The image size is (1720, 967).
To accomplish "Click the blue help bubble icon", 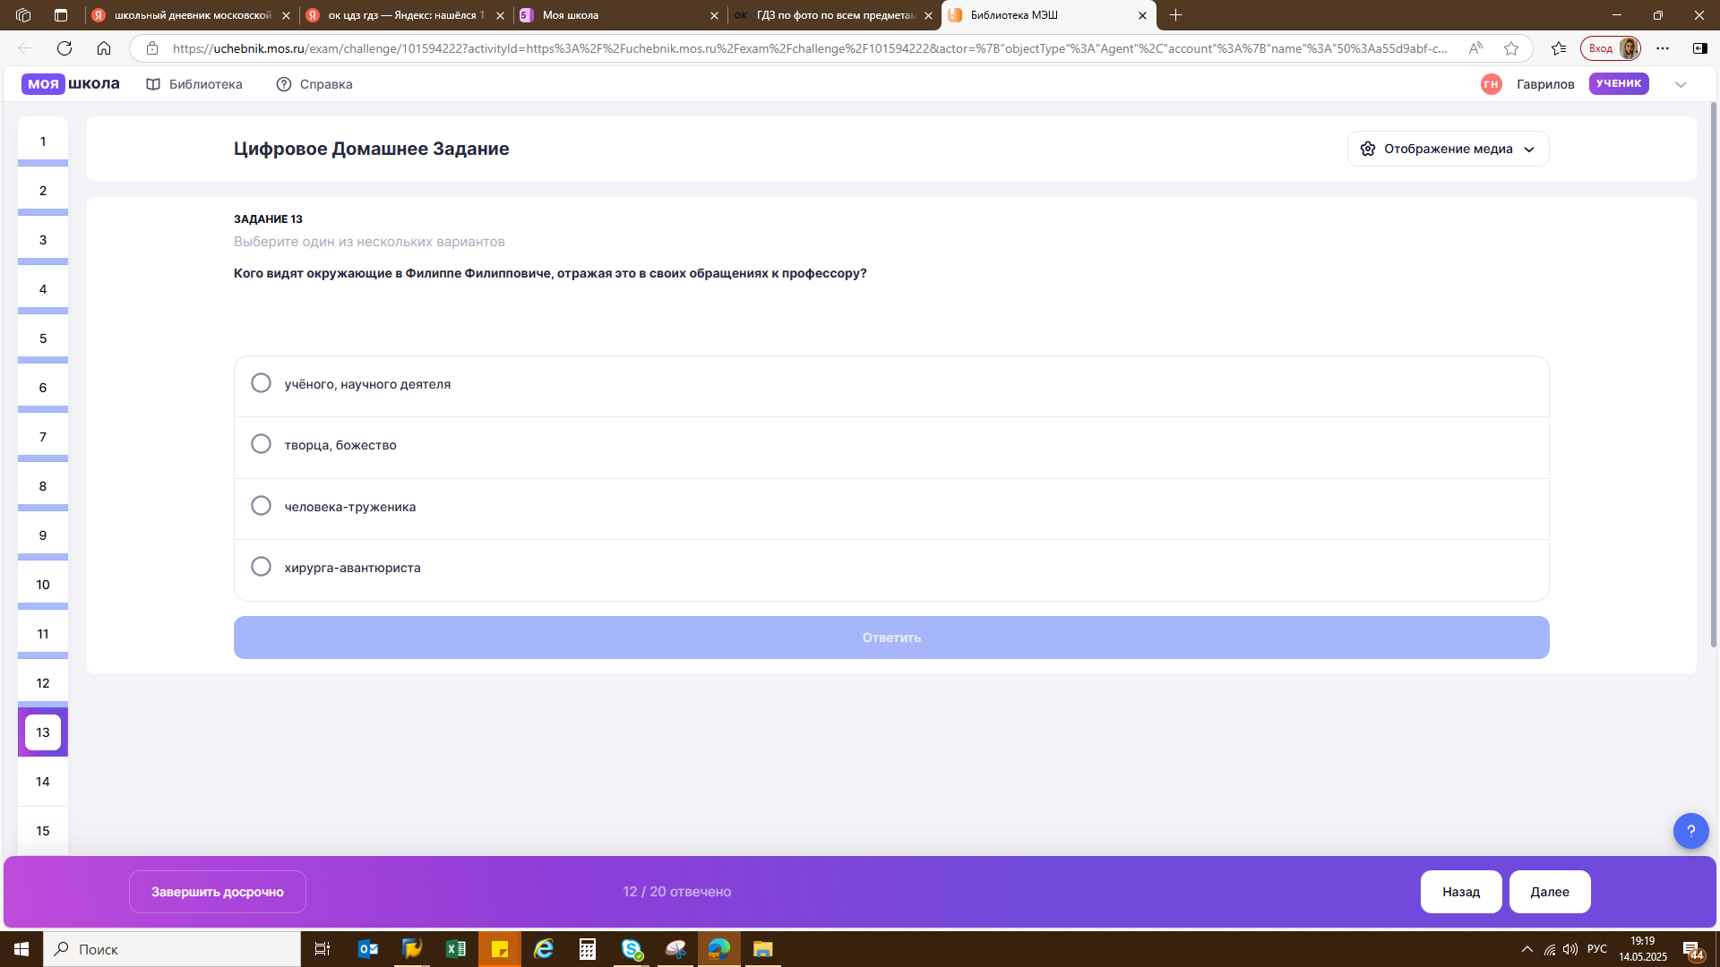I will click(x=1690, y=831).
